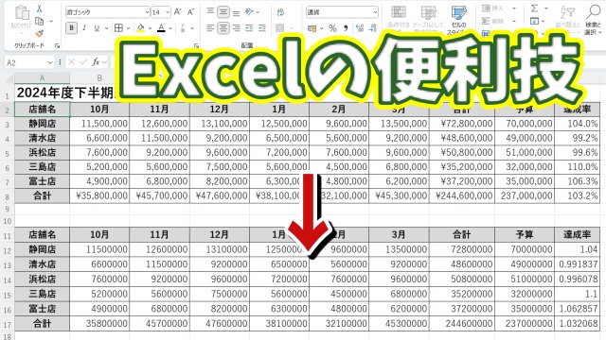Open Format as Table icon
This screenshot has width=606, height=340.
point(428,12)
